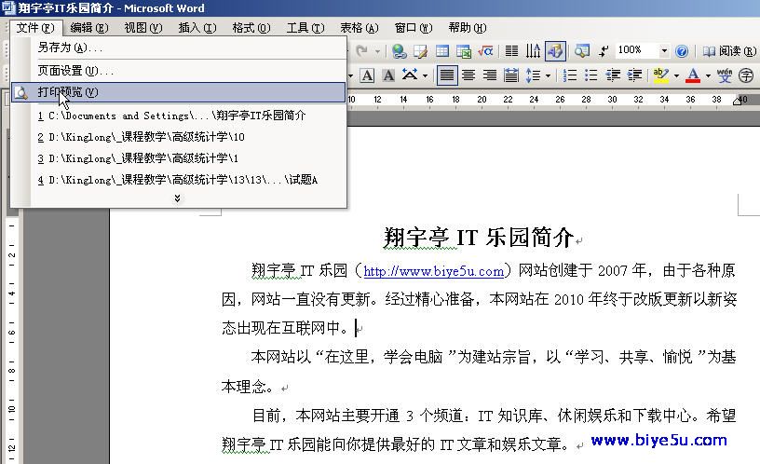760x464 pixels.
Task: Toggle the Document Map button
Action: (x=582, y=51)
